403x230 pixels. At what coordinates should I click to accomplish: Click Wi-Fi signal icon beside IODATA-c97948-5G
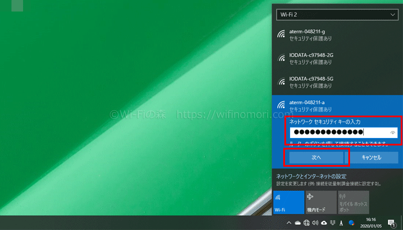pos(281,82)
